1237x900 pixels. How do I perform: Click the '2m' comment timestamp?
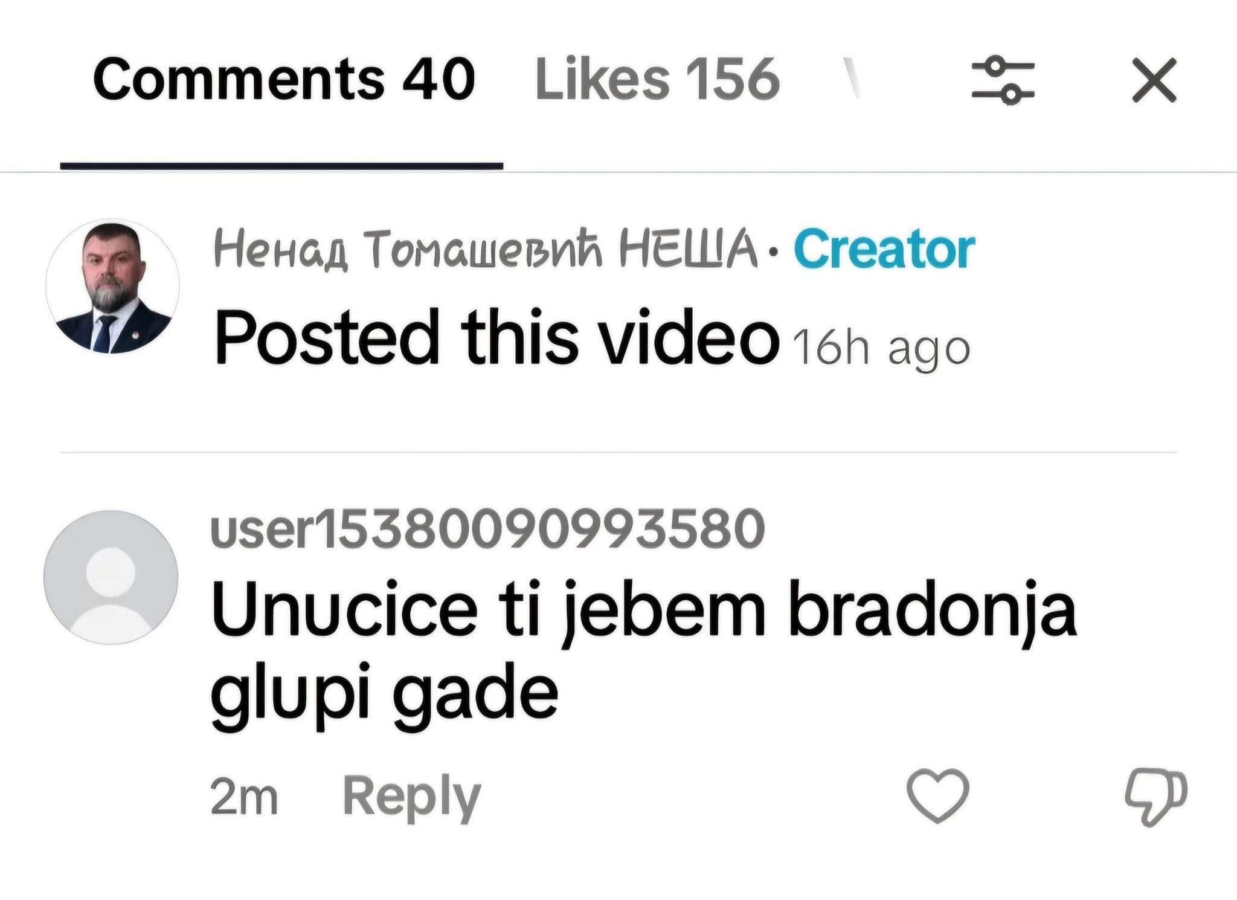244,797
